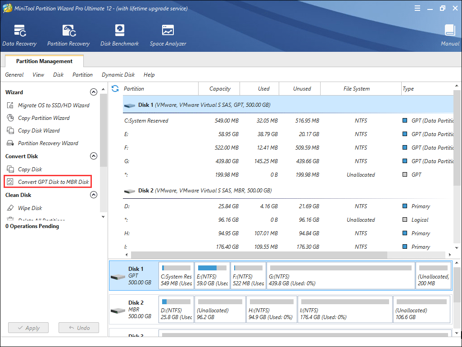This screenshot has width=462, height=347.
Task: Click the disk map vertical scrollbar down arrow
Action: pyautogui.click(x=457, y=333)
